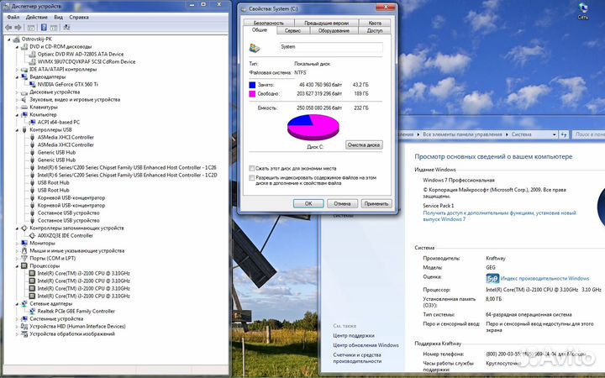Collapse the Контроллеры USB node
This screenshot has width=605, height=378.
pyautogui.click(x=17, y=130)
